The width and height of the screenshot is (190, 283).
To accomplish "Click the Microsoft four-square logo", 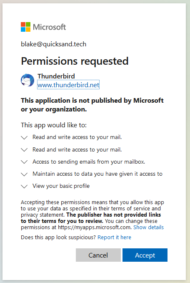I will (x=25, y=27).
